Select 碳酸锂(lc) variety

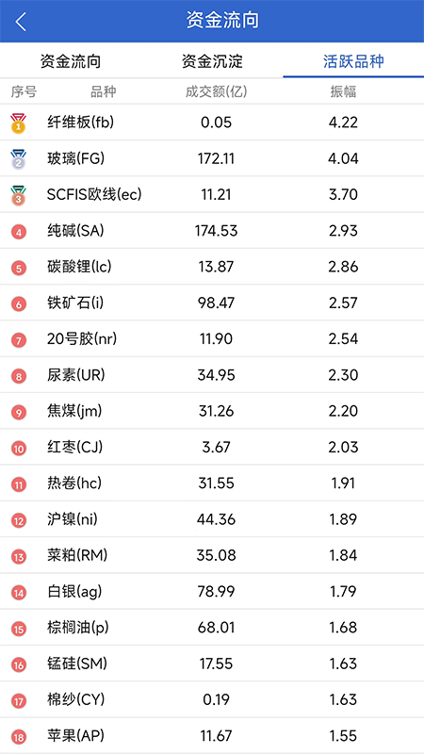pyautogui.click(x=212, y=267)
